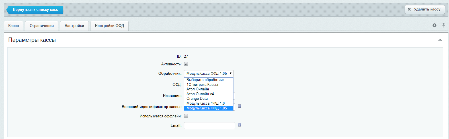The height and width of the screenshot is (139, 449).
Task: Enable the Используется оффлайн checkbox
Action: tap(186, 116)
